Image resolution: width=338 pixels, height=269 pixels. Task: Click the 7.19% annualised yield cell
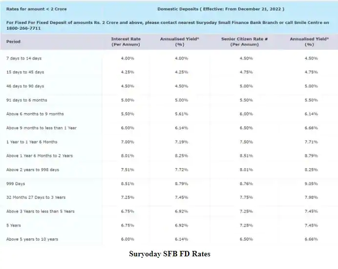[182, 142]
